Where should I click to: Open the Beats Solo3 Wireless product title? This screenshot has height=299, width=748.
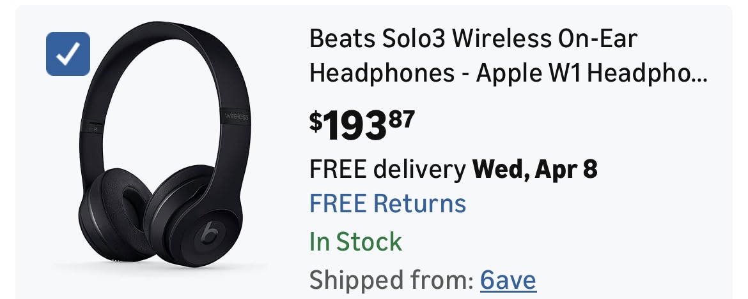click(x=473, y=40)
